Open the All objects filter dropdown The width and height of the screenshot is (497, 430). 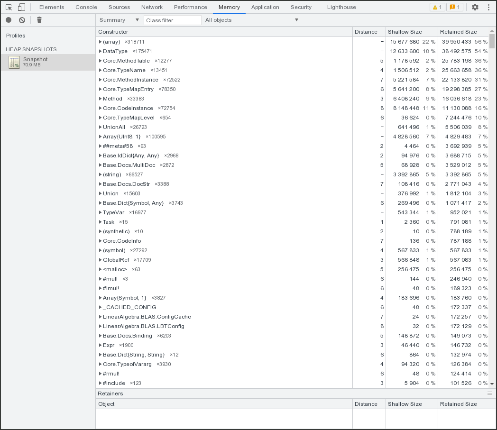pyautogui.click(x=251, y=20)
